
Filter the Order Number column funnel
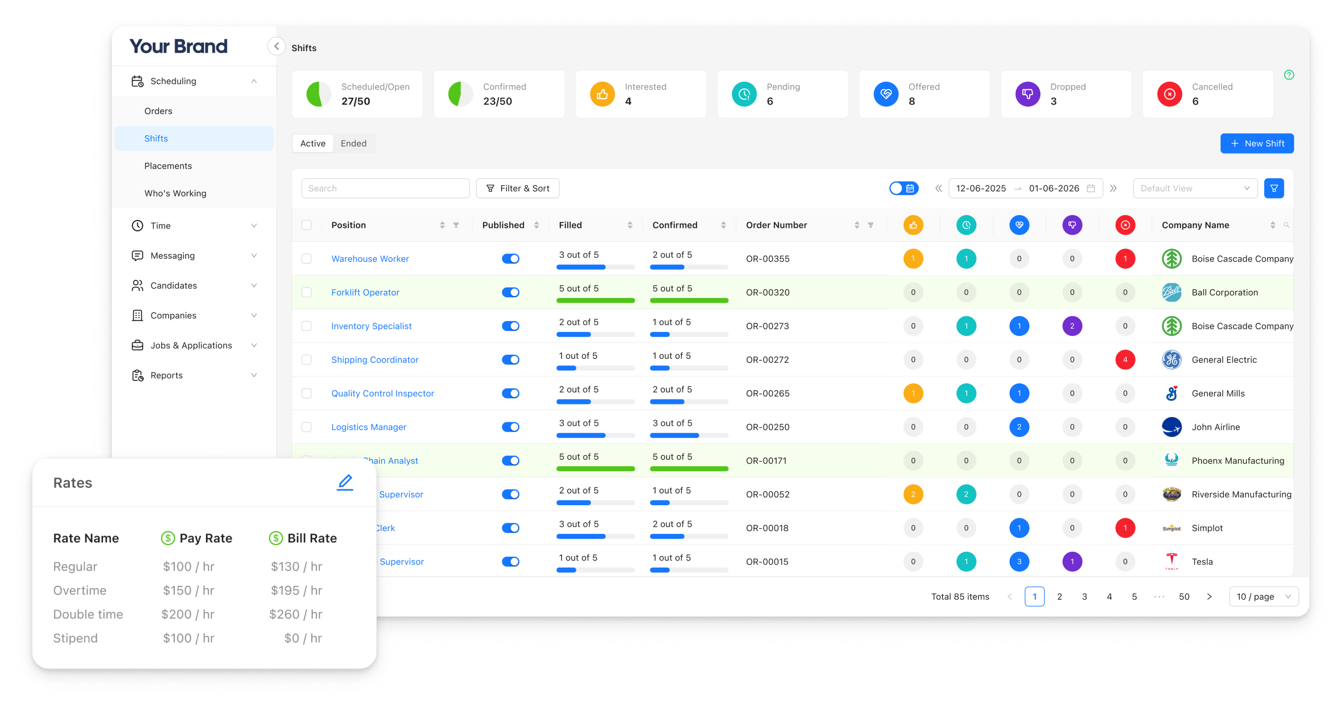click(x=871, y=225)
